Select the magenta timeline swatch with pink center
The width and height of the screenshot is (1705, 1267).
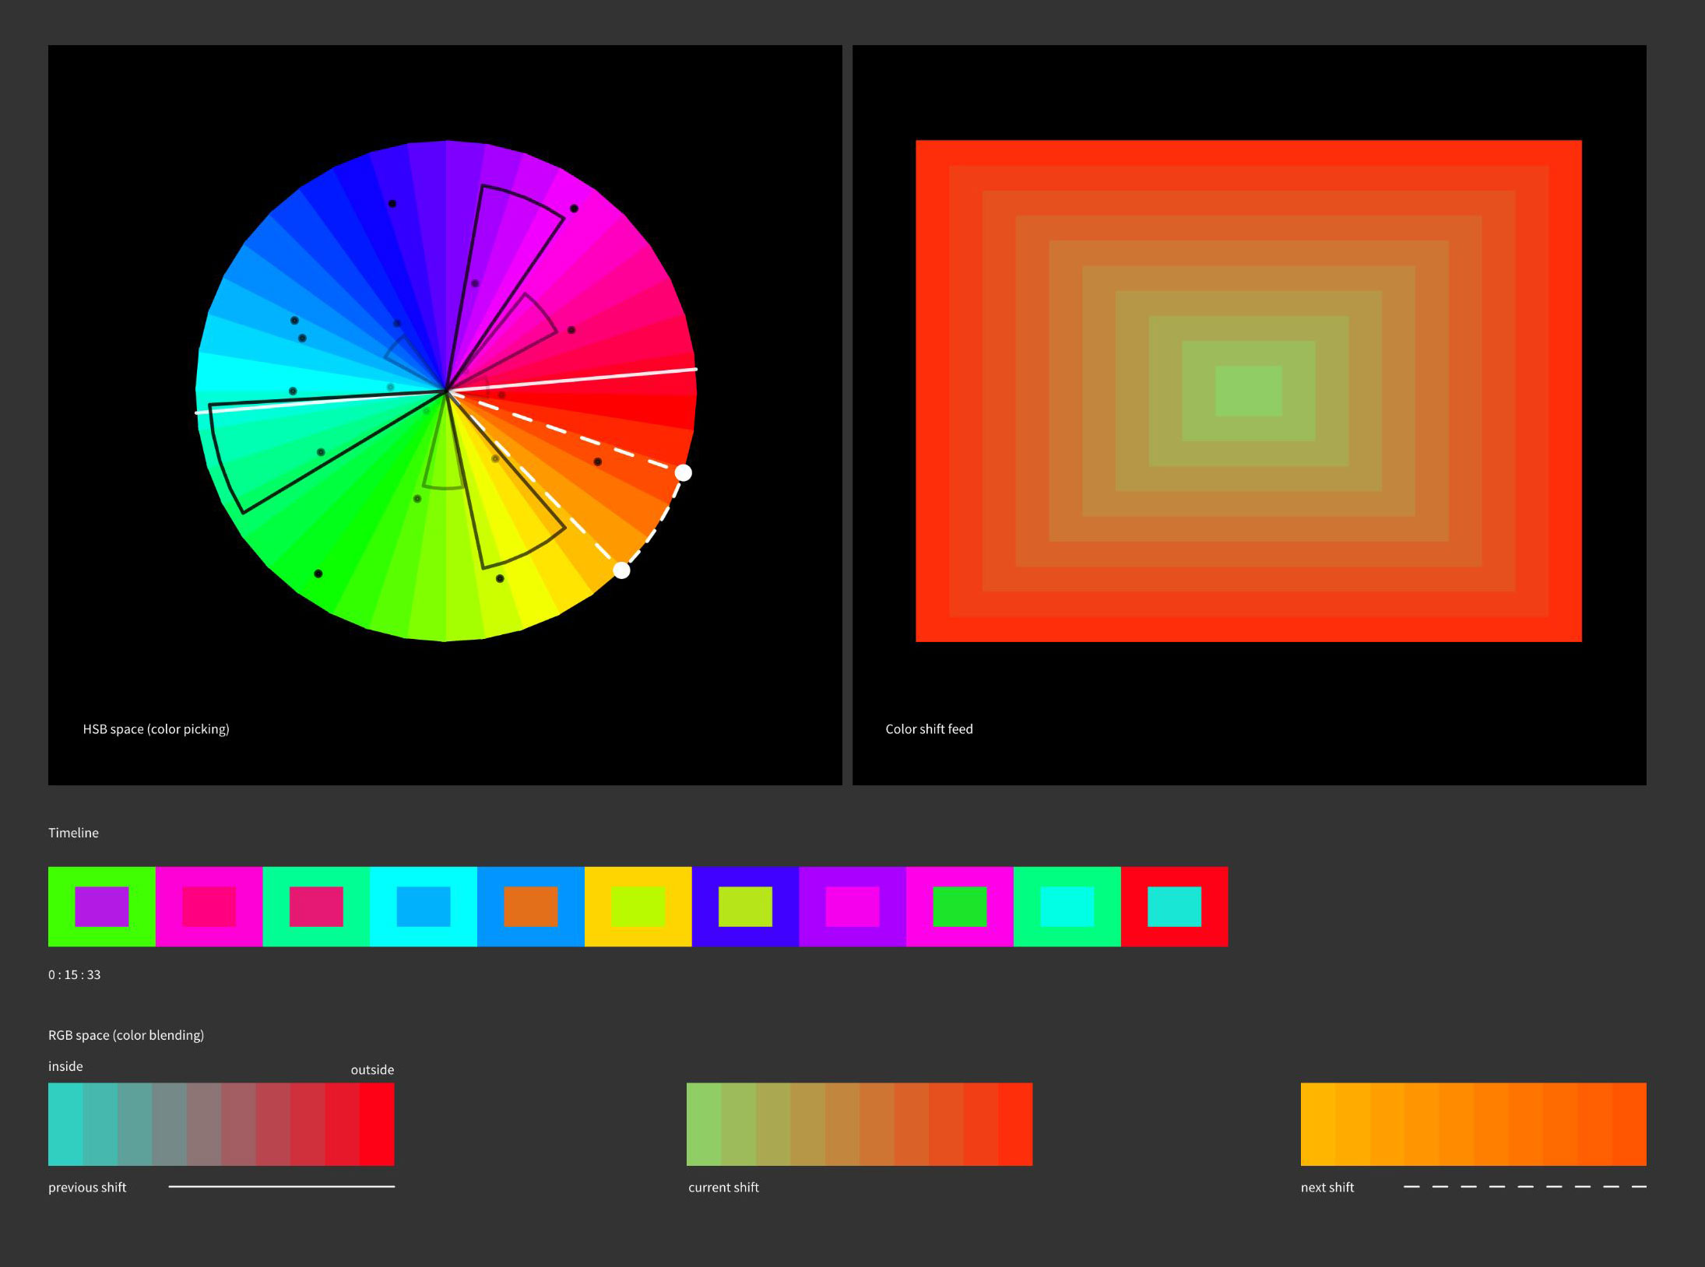click(x=209, y=906)
